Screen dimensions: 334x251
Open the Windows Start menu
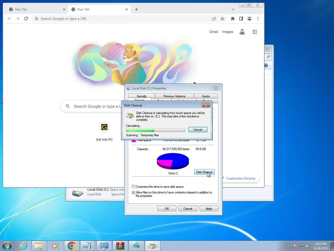pyautogui.click(x=7, y=246)
